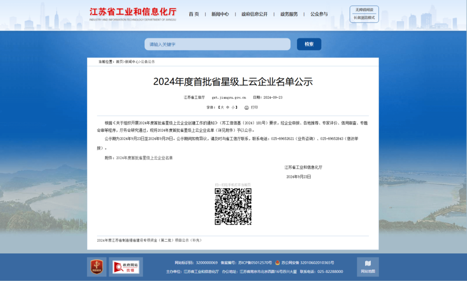
Task: Expand the 政府信息公开 navigation menu
Action: (x=254, y=14)
